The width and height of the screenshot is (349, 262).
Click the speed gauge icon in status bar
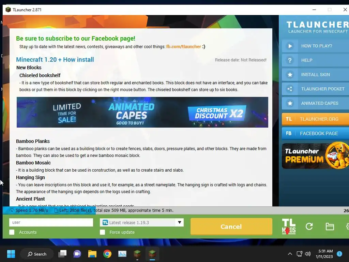(x=12, y=210)
